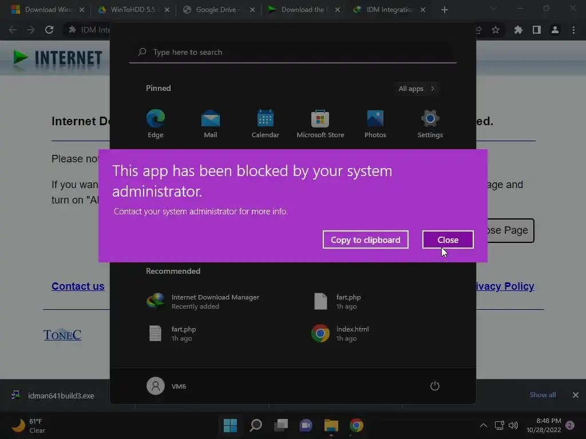
Task: Open network status tray icon
Action: click(499, 425)
